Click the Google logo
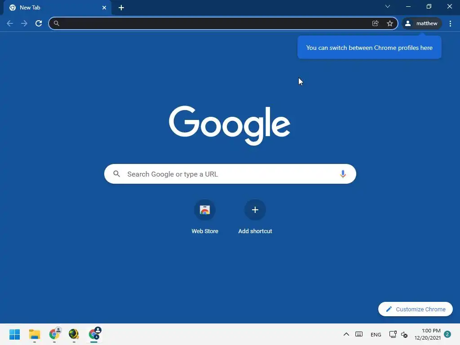Screen dimensions: 460x345 230,125
